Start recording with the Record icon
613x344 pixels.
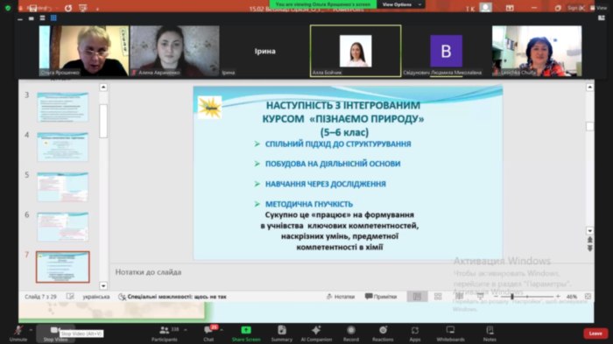point(351,330)
